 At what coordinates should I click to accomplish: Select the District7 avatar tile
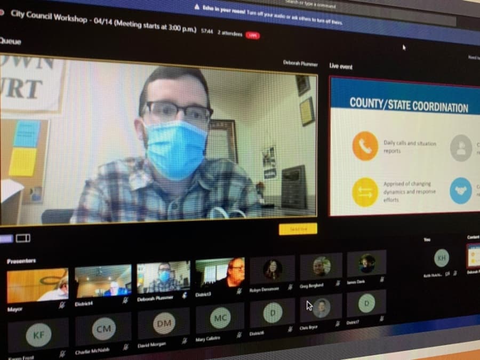(367, 303)
